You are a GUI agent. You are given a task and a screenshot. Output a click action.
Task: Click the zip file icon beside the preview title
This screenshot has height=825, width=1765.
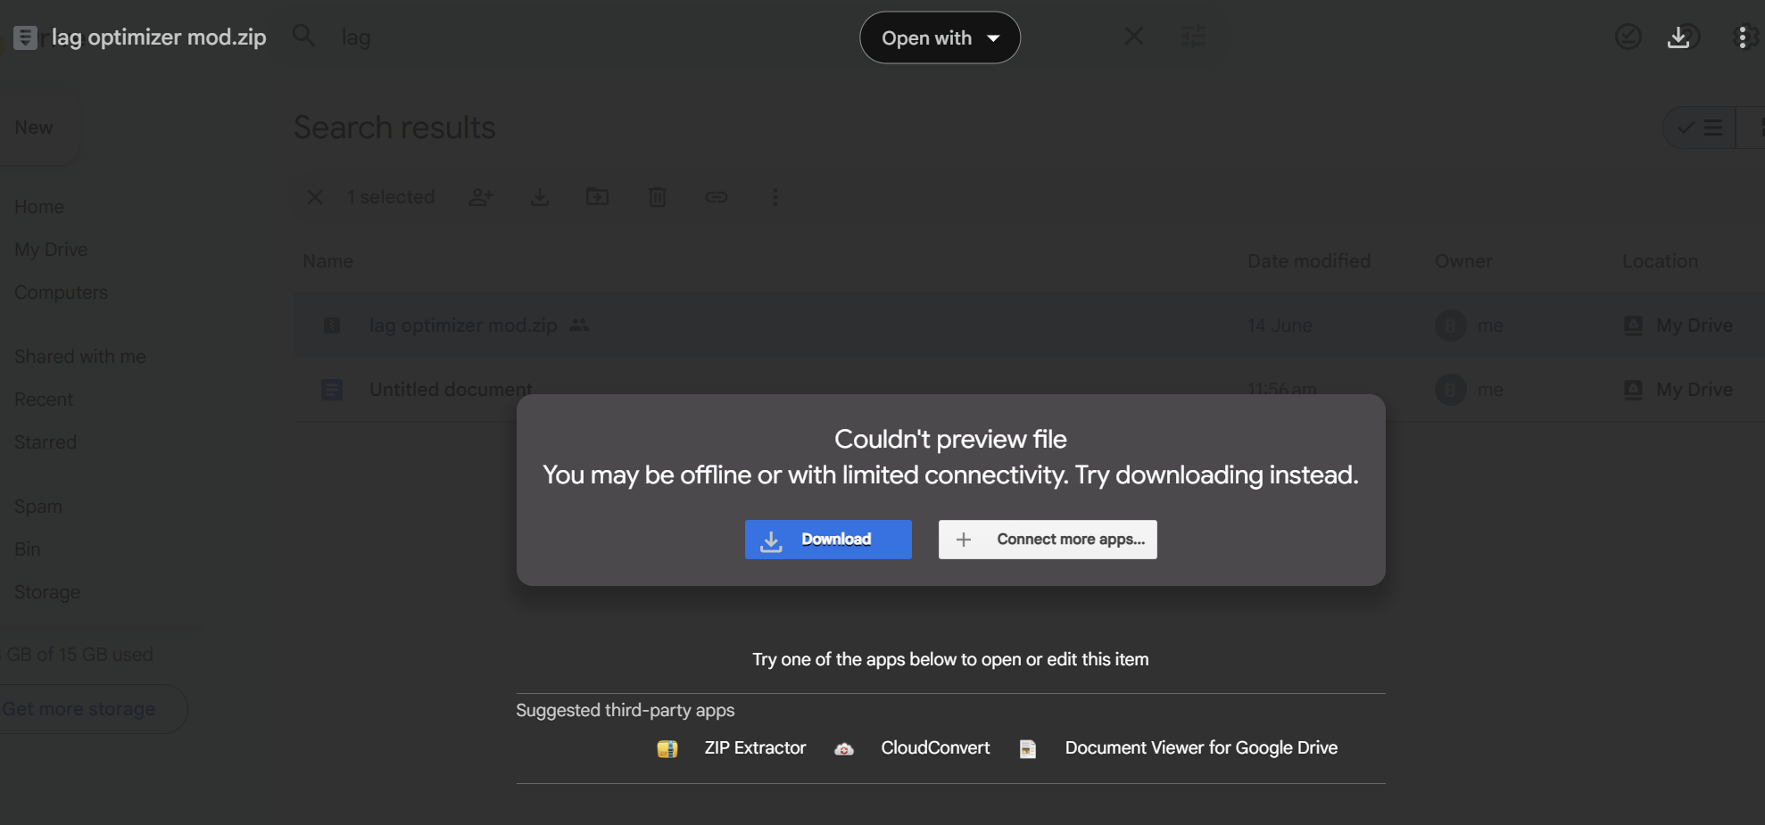tap(25, 37)
